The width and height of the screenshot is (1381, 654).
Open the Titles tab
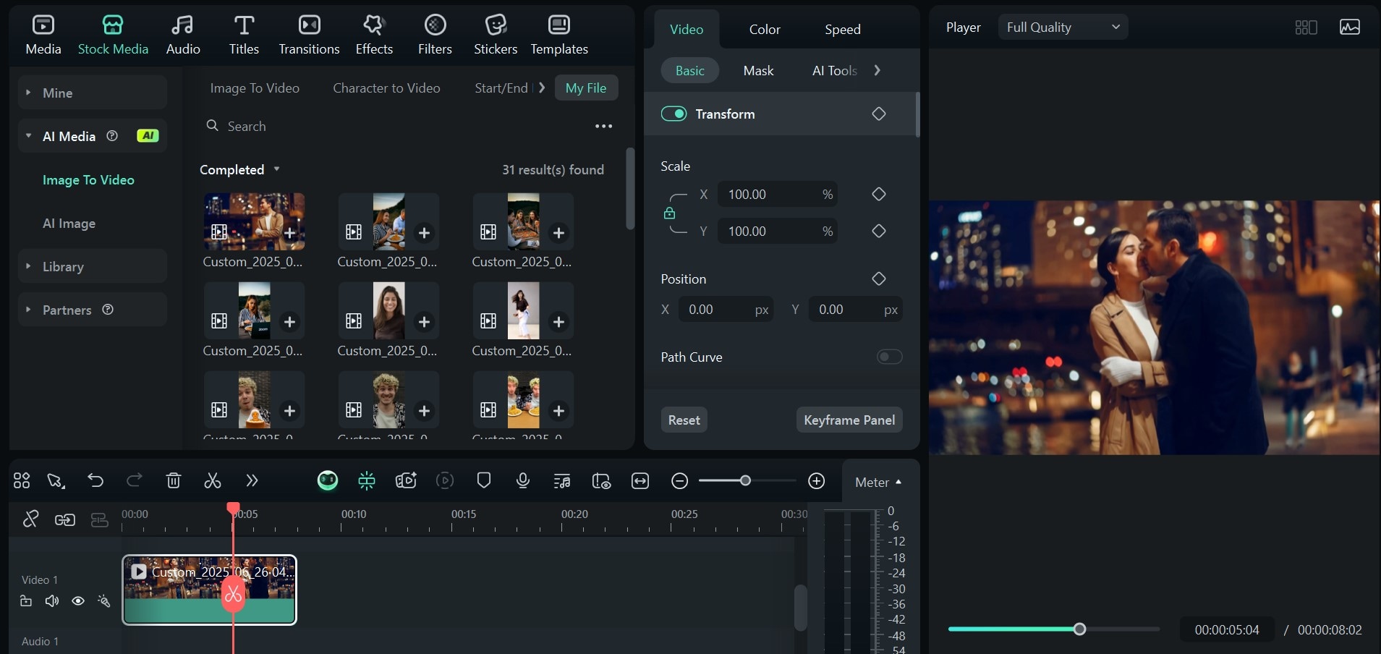coord(244,35)
